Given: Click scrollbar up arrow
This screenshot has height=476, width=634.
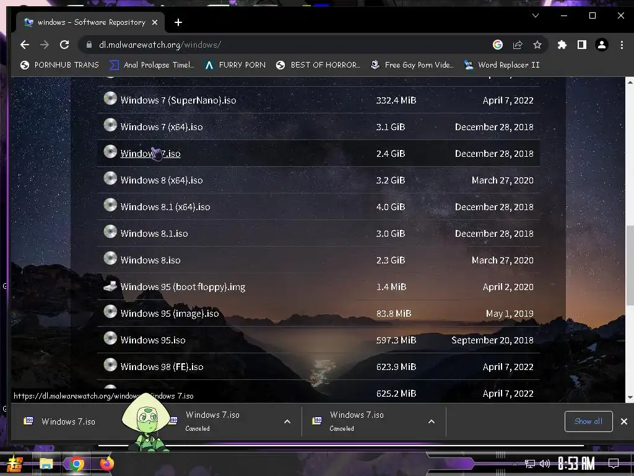Looking at the screenshot, I should (630, 82).
